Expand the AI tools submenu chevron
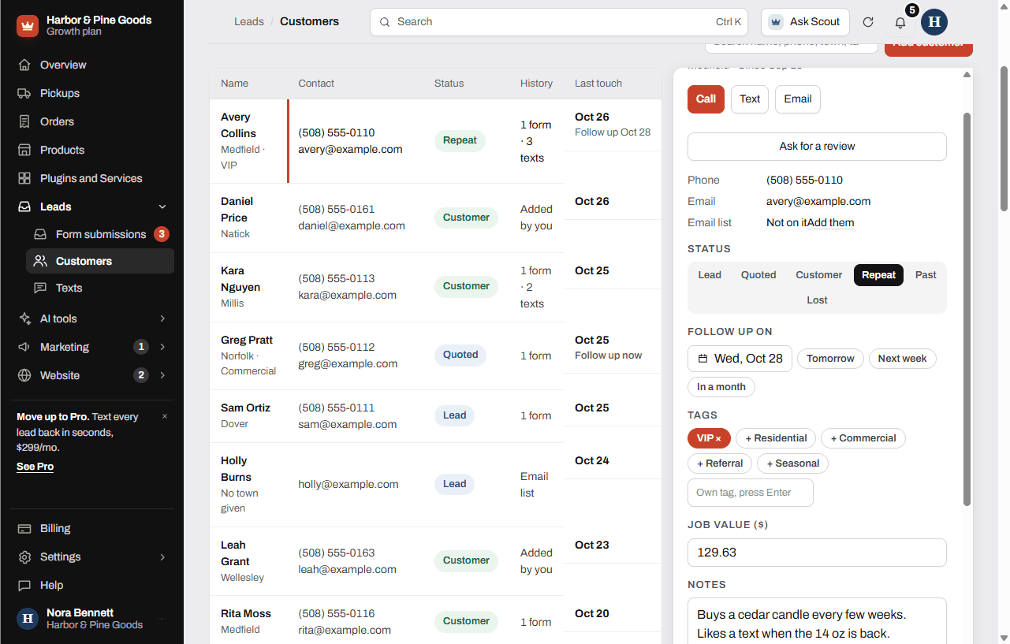 (x=162, y=318)
